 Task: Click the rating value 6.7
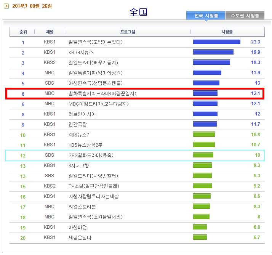(x=257, y=237)
